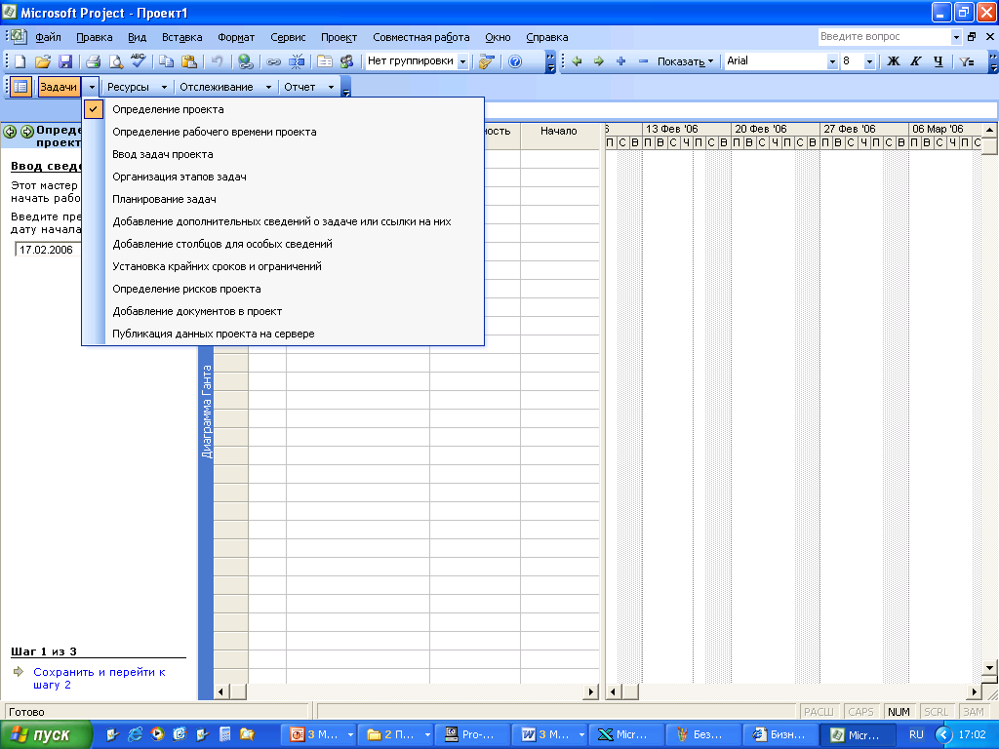Open the 'Вставка' menu
This screenshot has height=749, width=999.
pos(182,37)
